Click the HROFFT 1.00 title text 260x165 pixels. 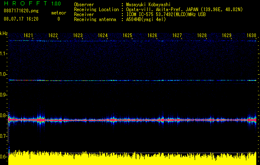pyautogui.click(x=32, y=3)
